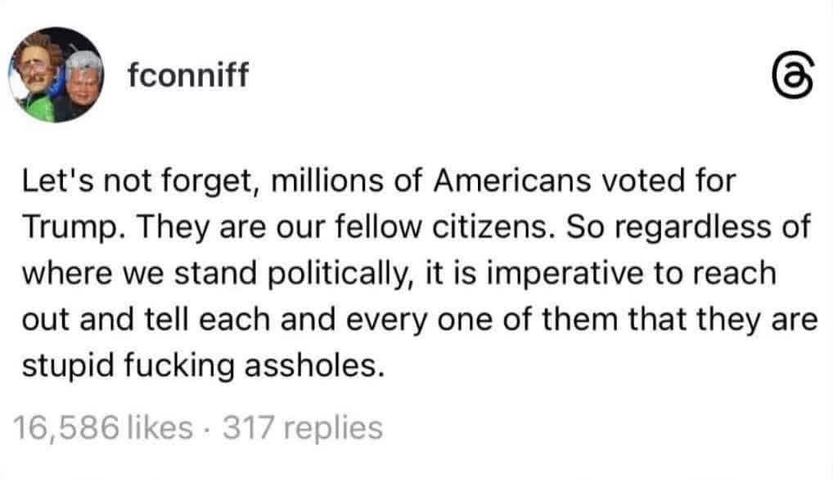Click the line starting "out and tell each"

(420, 320)
